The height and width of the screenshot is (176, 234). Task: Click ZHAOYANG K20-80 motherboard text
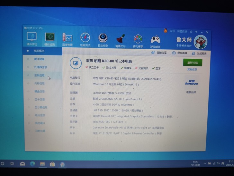click(117, 99)
